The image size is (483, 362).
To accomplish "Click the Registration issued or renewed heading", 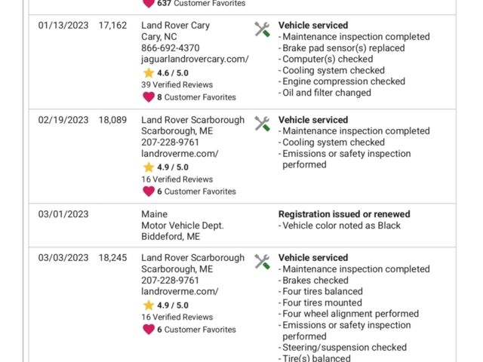I will tap(344, 214).
